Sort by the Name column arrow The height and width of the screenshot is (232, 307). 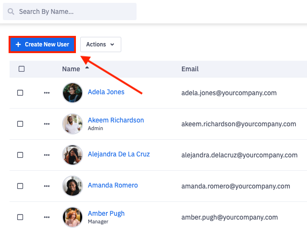tap(87, 68)
